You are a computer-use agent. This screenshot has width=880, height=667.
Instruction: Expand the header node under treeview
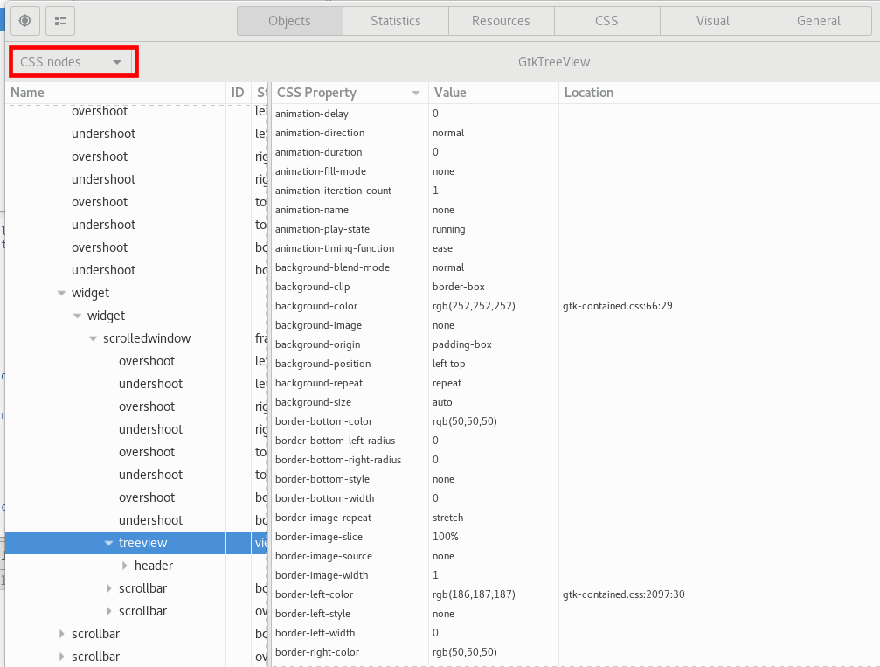coord(125,566)
